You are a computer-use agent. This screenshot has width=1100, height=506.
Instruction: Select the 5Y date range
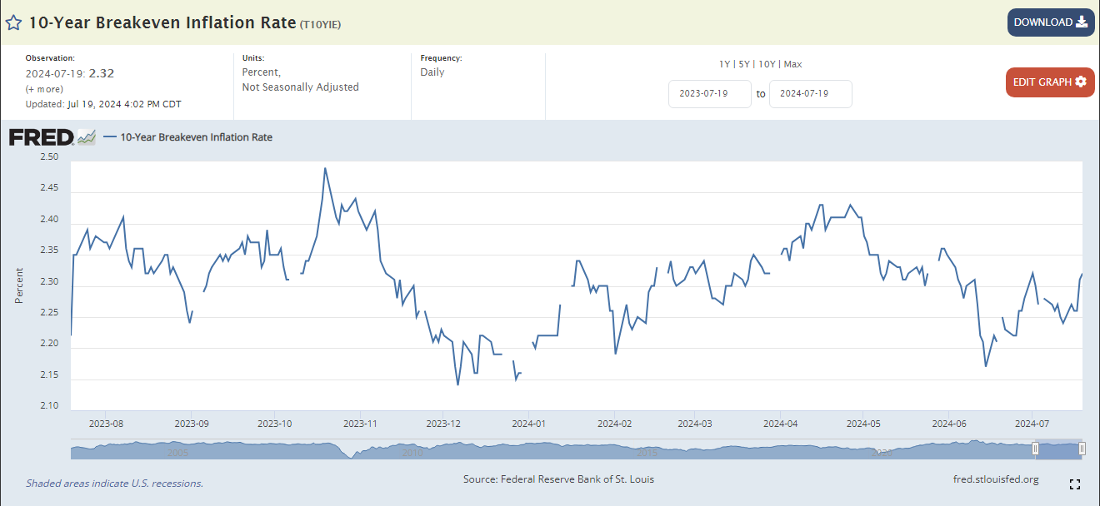(x=744, y=64)
